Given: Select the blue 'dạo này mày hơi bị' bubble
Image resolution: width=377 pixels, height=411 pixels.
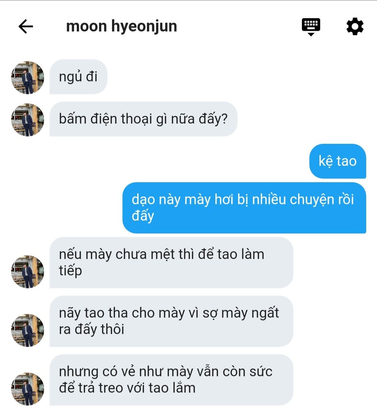Looking at the screenshot, I should tap(244, 208).
